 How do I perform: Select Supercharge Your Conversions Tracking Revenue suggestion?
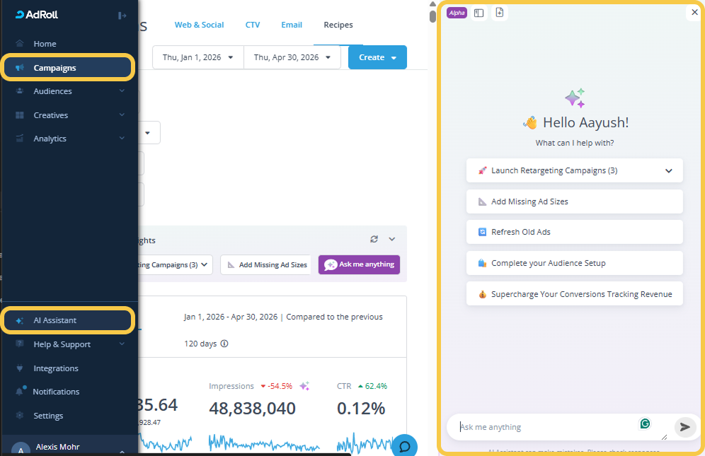point(575,294)
